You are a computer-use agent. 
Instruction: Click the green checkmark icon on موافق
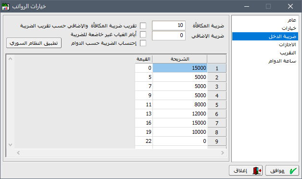293,171
